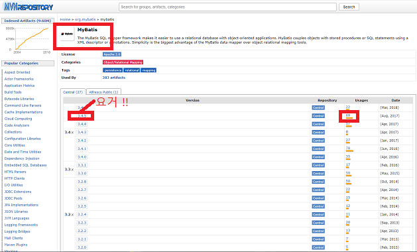This screenshot has height=252, width=417.
Task: Open version 3.2.6 link
Action: (82, 198)
